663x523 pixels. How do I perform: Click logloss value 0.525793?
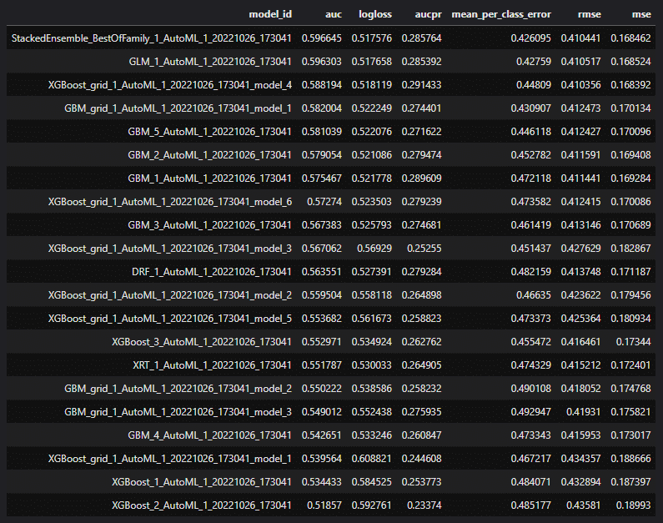(372, 225)
